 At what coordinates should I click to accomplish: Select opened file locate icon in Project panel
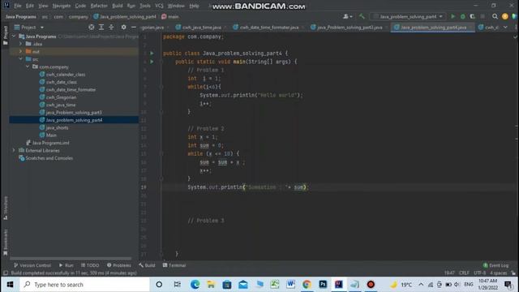tap(92, 27)
